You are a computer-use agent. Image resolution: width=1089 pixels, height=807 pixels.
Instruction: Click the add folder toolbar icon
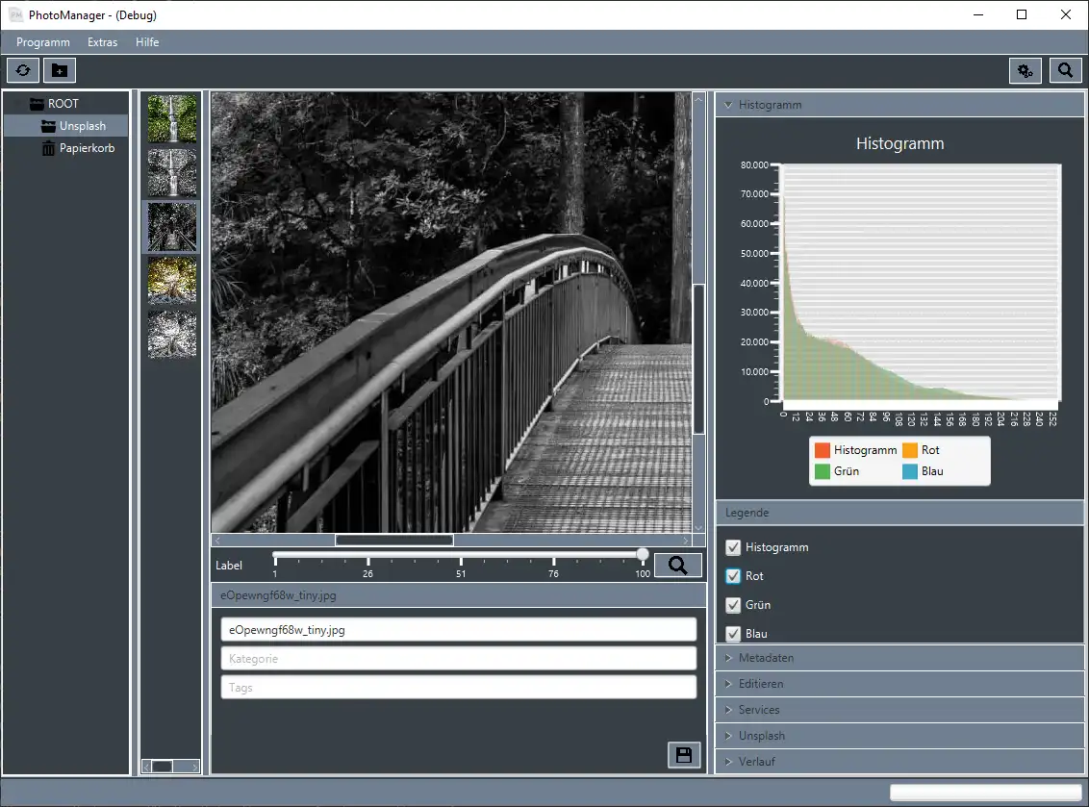[60, 70]
